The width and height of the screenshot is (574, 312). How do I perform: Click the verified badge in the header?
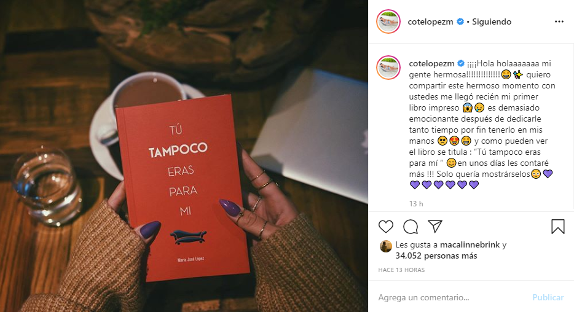[460, 21]
